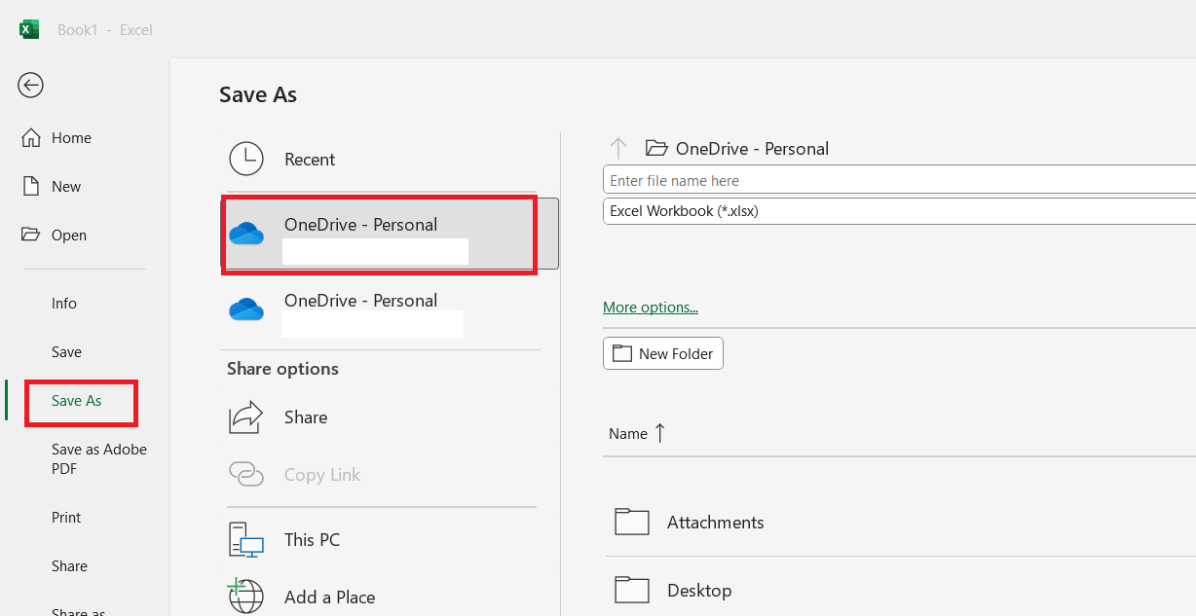
Task: Open the Info section
Action: (64, 304)
